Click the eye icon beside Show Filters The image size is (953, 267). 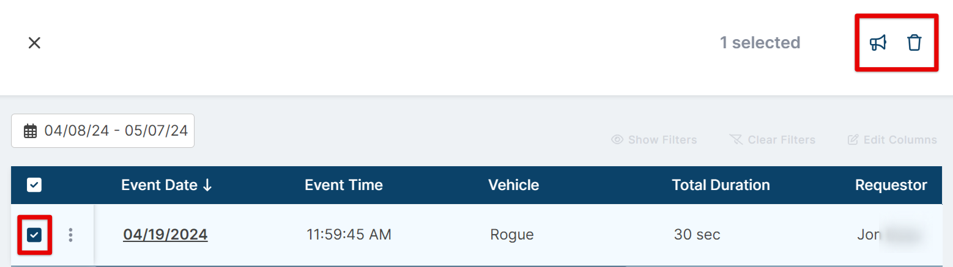[617, 140]
